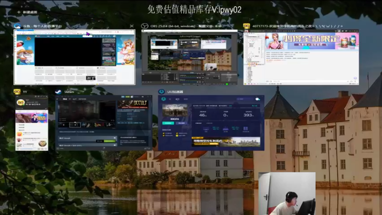Click the 斗鱼 browser app icon

tap(17, 26)
